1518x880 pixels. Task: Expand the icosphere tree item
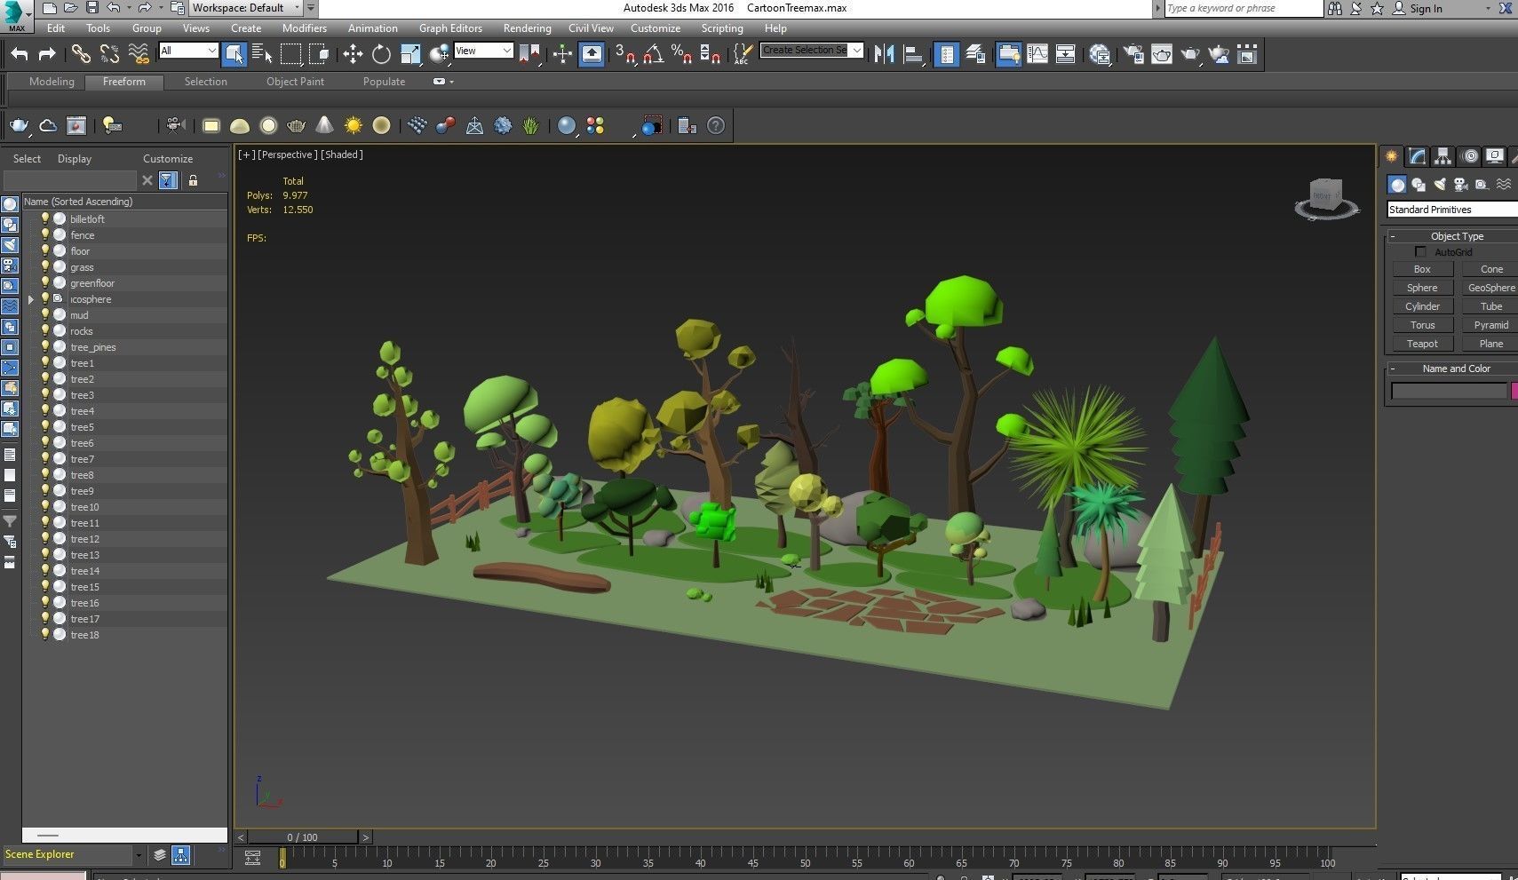tap(31, 299)
